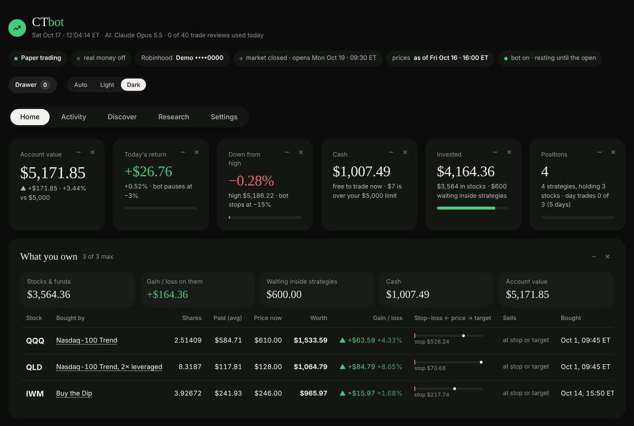Image resolution: width=634 pixels, height=426 pixels.
Task: Open the Nasdaq-100 Trend strategy link
Action: (x=87, y=340)
